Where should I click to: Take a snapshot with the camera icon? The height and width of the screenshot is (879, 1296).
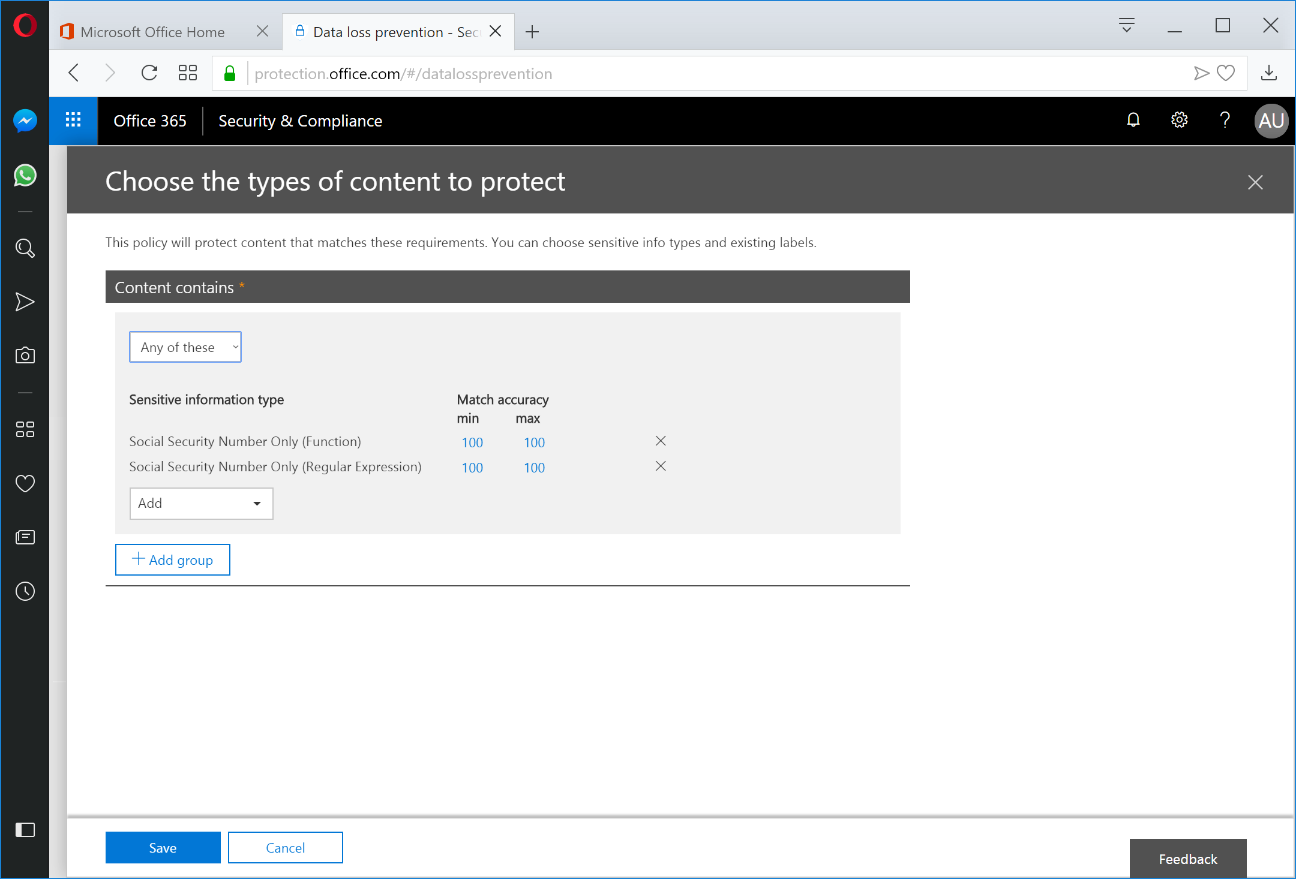point(25,355)
